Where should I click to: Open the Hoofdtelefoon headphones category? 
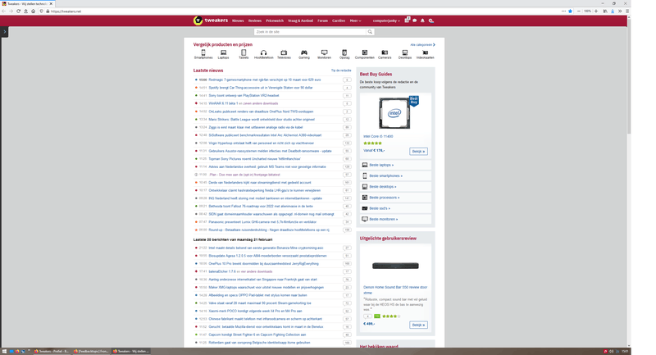pos(263,54)
